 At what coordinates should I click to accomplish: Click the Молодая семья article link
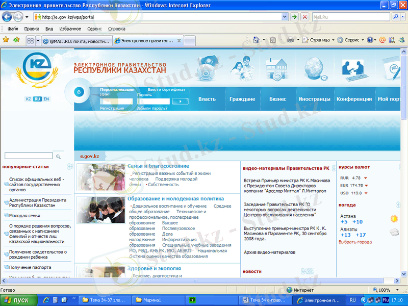click(24, 216)
